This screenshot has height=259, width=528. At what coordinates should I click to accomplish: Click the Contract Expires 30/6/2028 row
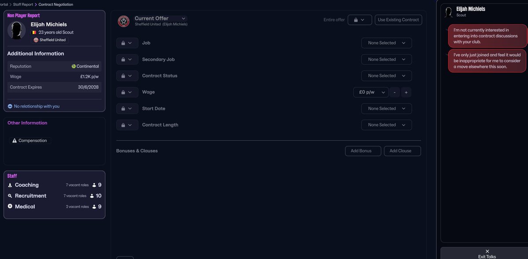[x=54, y=87]
